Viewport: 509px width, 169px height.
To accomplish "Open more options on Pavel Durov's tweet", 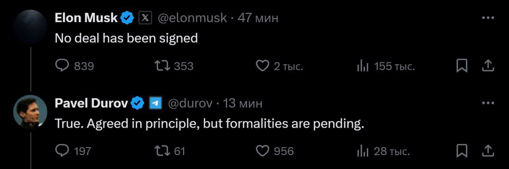I will (x=488, y=103).
